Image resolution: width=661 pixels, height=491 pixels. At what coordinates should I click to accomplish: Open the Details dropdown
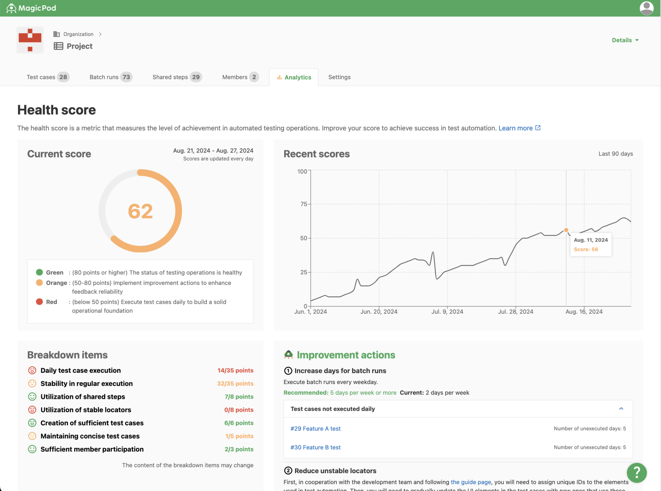pos(625,40)
